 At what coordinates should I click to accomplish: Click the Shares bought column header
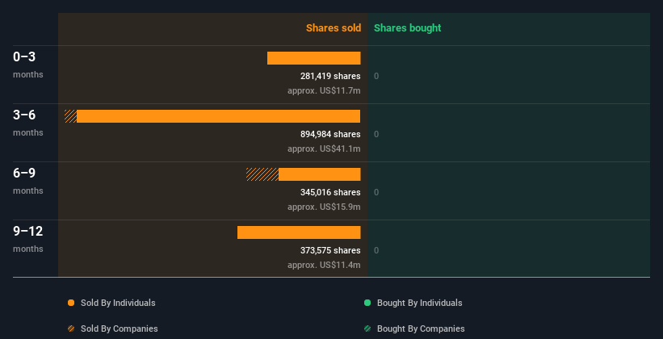click(408, 28)
